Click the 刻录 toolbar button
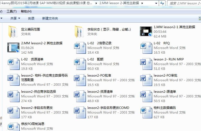Image resolution: width=201 pixels, height=131 pixels. (x=31, y=18)
